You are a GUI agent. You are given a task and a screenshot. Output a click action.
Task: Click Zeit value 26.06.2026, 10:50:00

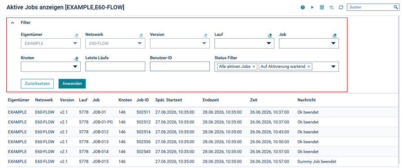tap(269, 141)
